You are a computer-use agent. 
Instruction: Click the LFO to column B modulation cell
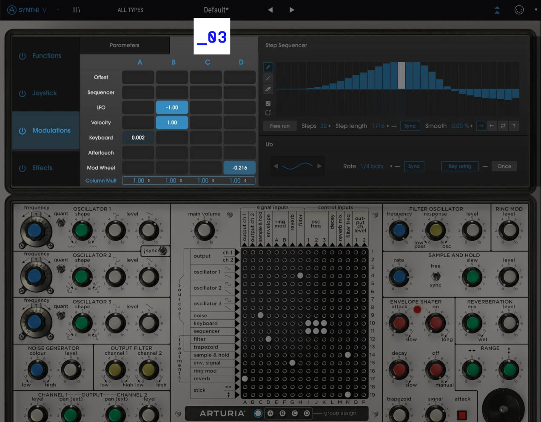pos(172,108)
